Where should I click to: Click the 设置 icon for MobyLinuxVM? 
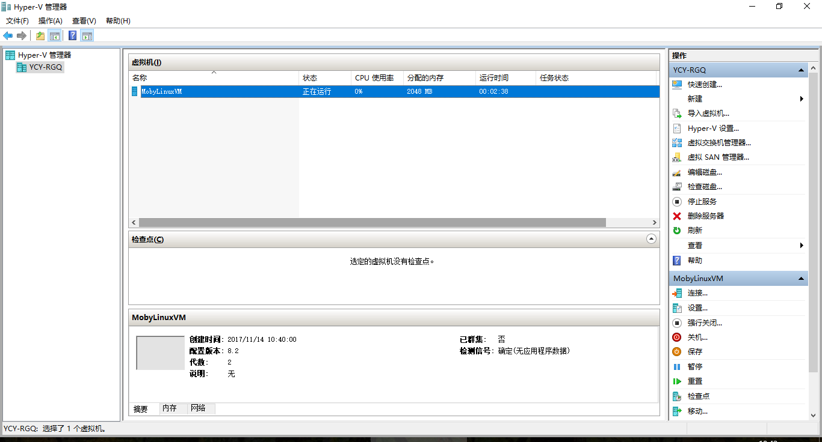pos(677,308)
